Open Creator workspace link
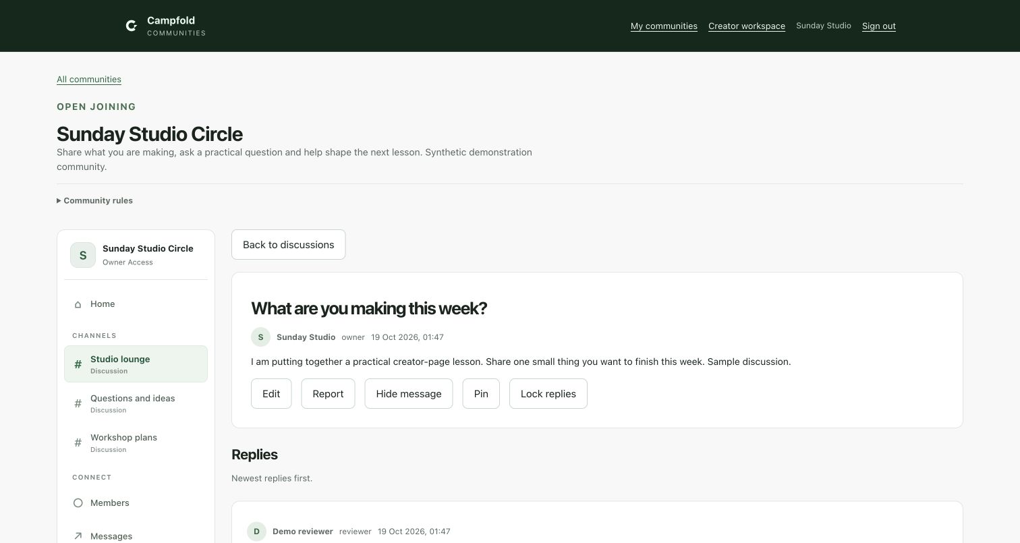The height and width of the screenshot is (543, 1020). pos(747,26)
